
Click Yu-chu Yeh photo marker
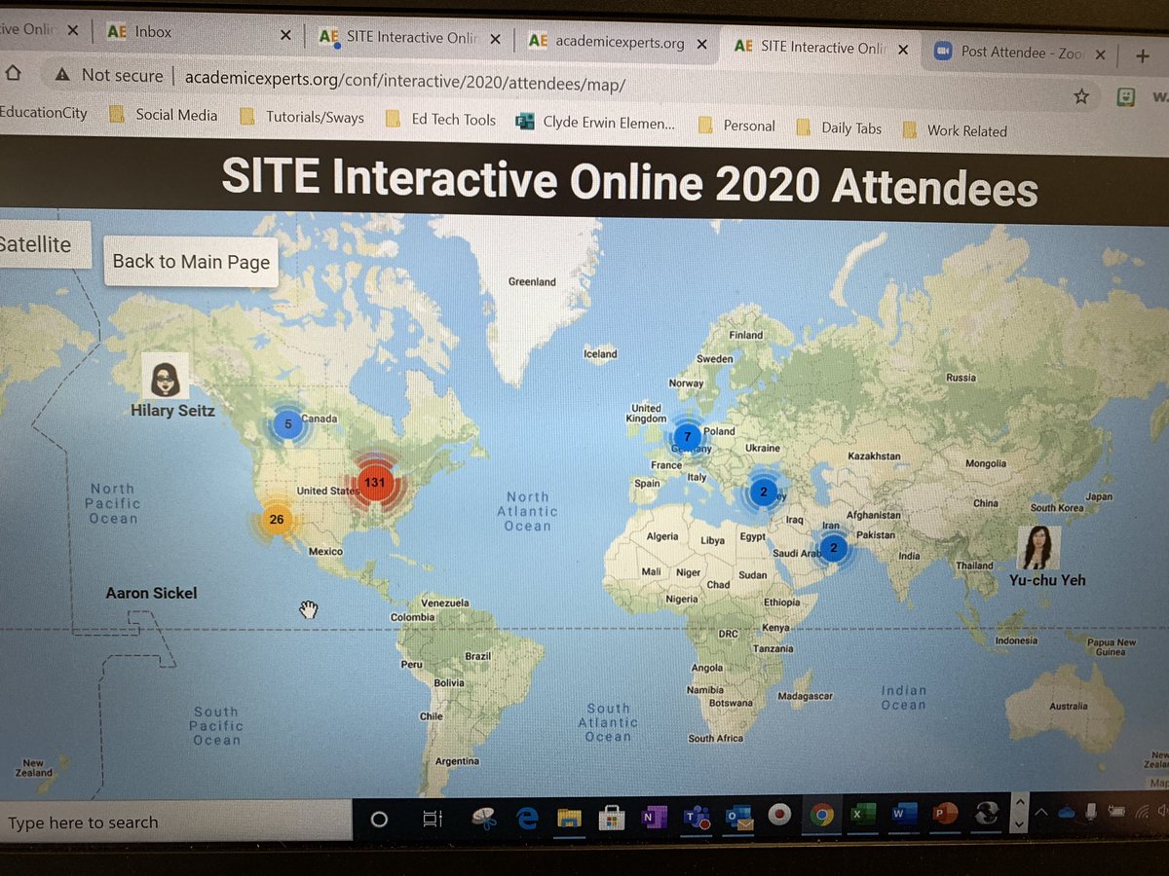point(1038,547)
